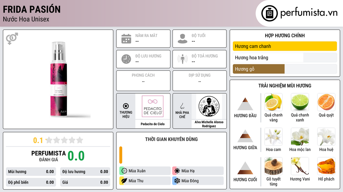The image size is (343, 192).
Task: Click the perfumer portrait of Alva Michelle
Action: 209,106
